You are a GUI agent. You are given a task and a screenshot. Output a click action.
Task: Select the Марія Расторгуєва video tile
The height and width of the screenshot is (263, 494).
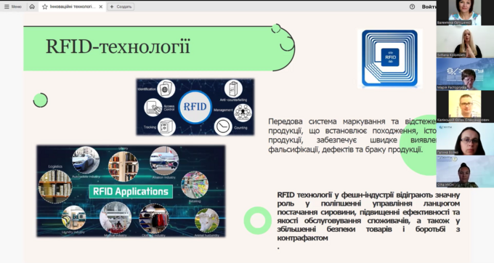click(x=465, y=73)
